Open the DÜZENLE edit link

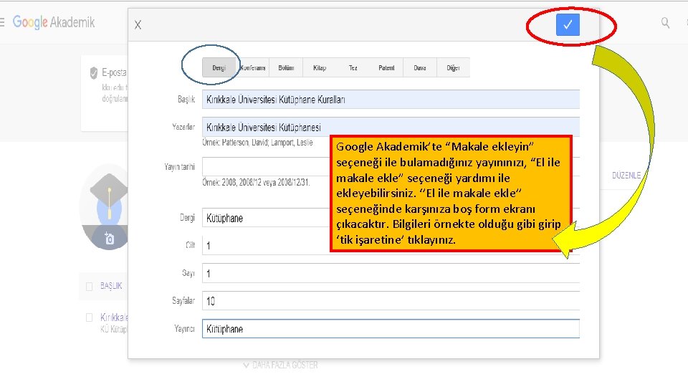pos(626,175)
